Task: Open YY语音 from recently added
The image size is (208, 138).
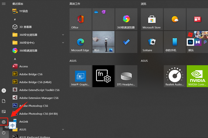Action: click(x=23, y=11)
